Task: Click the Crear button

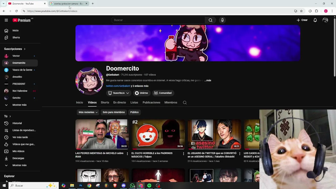Action: [302, 20]
